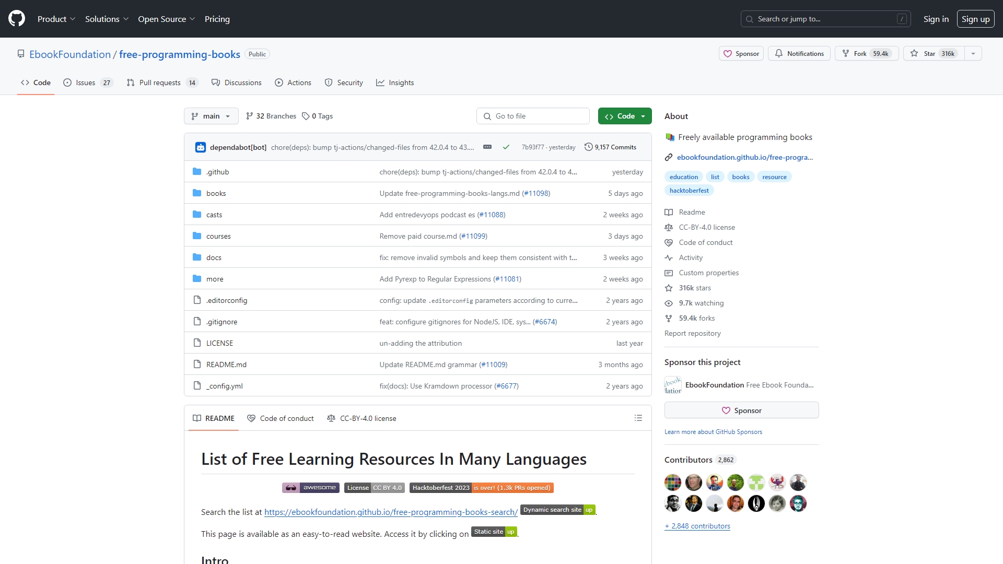The height and width of the screenshot is (564, 1003).
Task: Open the 9,157 Commits history
Action: (x=610, y=147)
